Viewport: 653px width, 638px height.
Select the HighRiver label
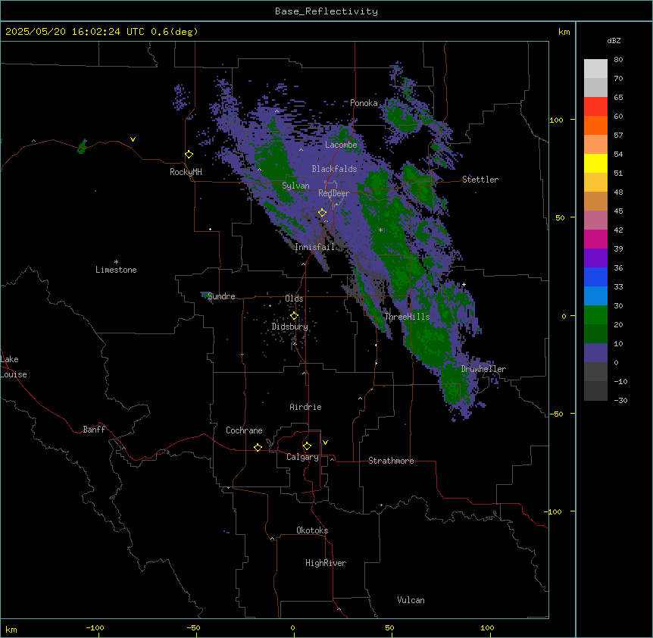tap(326, 563)
